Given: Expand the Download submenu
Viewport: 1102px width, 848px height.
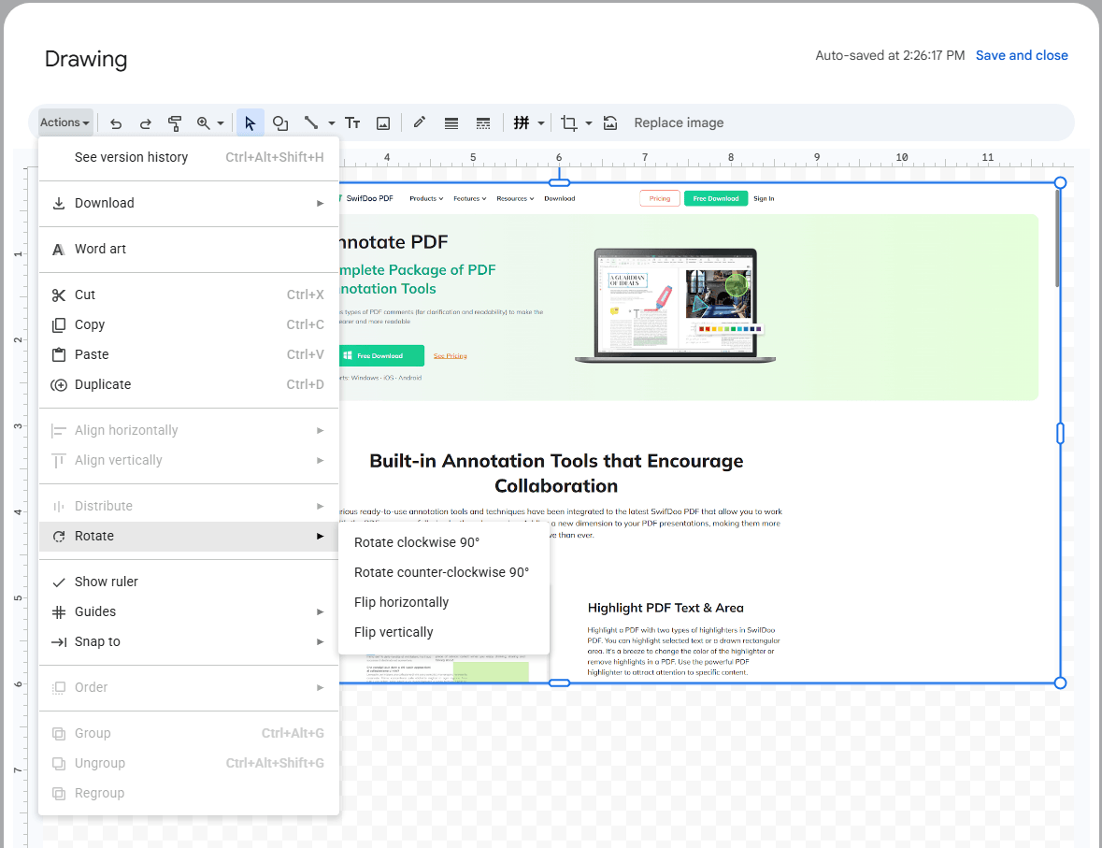Looking at the screenshot, I should click(189, 203).
